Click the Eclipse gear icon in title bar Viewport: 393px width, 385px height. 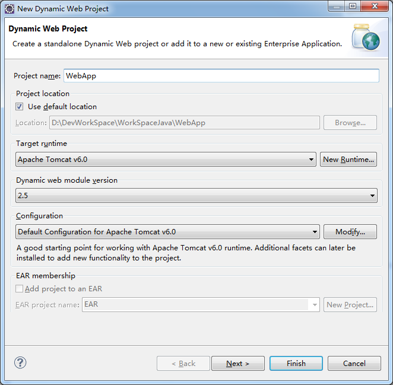[x=9, y=9]
